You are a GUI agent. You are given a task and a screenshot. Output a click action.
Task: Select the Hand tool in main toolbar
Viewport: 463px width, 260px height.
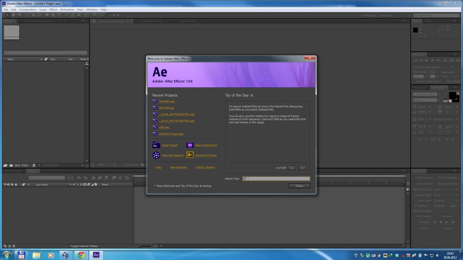click(14, 15)
